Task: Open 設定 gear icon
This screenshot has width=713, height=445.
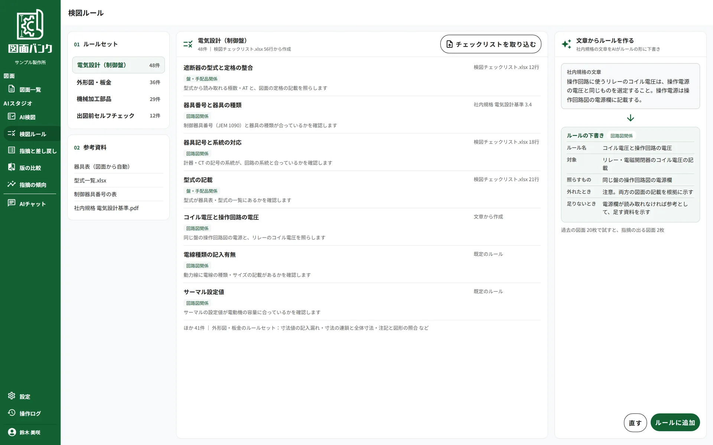Action: [12, 396]
